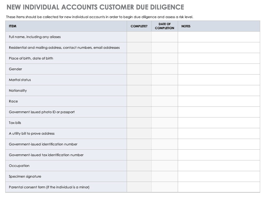Click the 'Occupation' item cell

pyautogui.click(x=66, y=166)
